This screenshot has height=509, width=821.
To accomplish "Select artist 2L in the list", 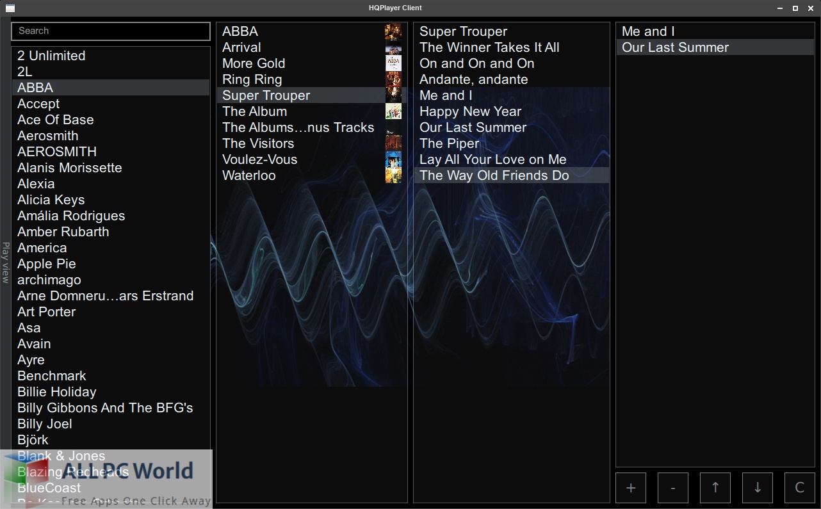I will click(111, 72).
